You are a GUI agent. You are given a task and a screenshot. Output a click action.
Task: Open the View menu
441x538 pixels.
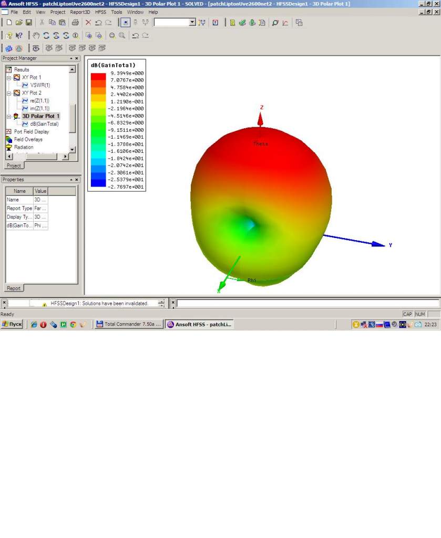point(40,12)
